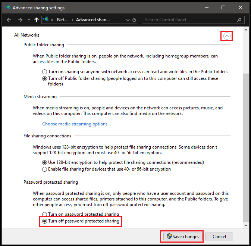Open Choose media streaming options link
This screenshot has height=246, width=251.
point(76,124)
